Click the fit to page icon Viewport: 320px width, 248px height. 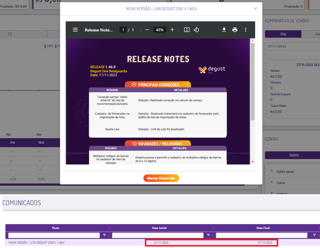[x=187, y=30]
